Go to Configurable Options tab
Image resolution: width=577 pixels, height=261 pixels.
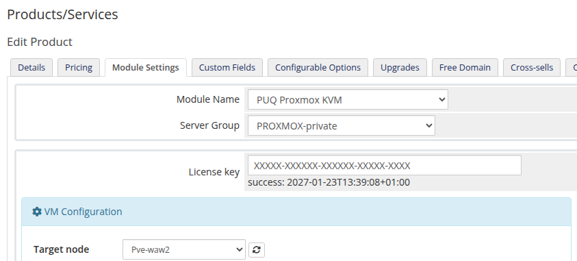click(318, 67)
